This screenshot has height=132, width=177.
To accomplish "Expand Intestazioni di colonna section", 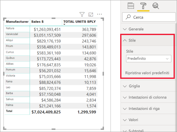I will [148, 97].
